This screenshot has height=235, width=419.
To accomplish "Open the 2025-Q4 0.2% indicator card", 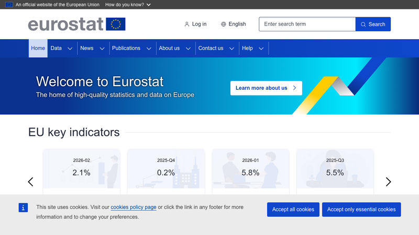I will pos(166,171).
